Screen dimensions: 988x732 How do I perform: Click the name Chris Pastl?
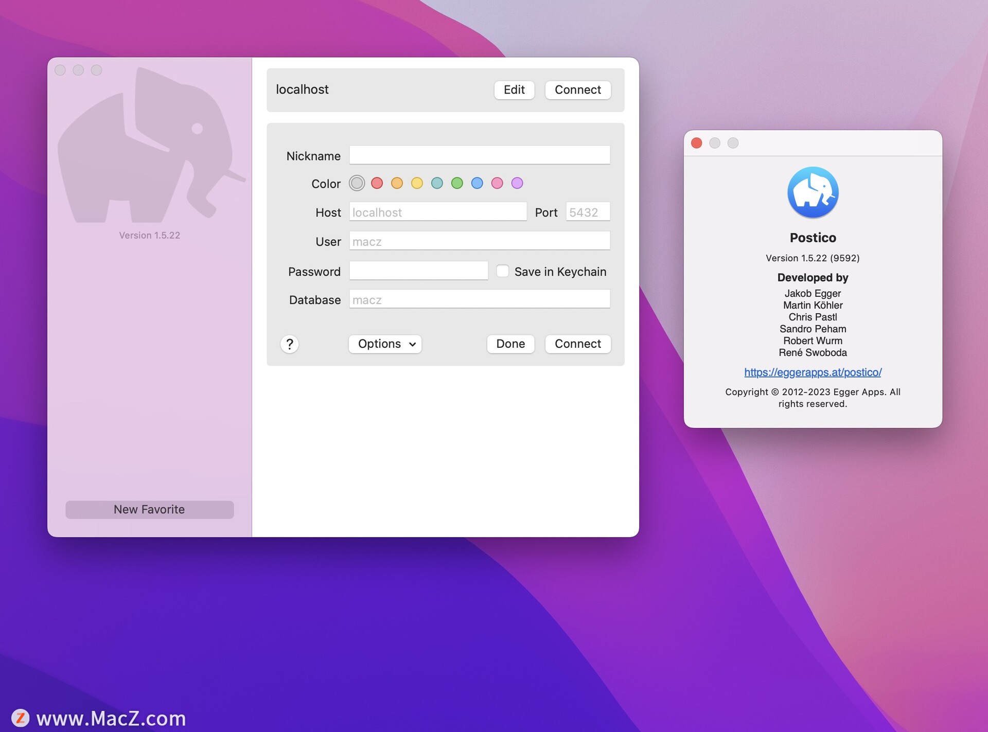[x=813, y=317]
